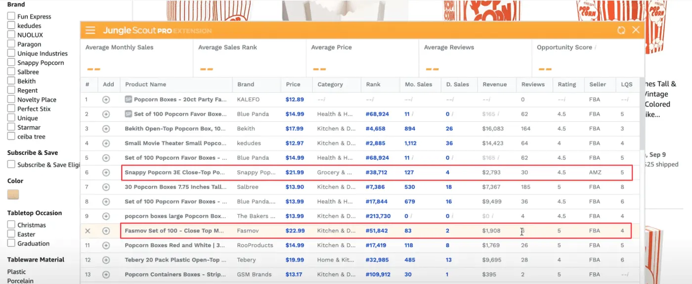This screenshot has height=284, width=692.
Task: Click the Opportunity Score summary box
Action: pyautogui.click(x=588, y=58)
